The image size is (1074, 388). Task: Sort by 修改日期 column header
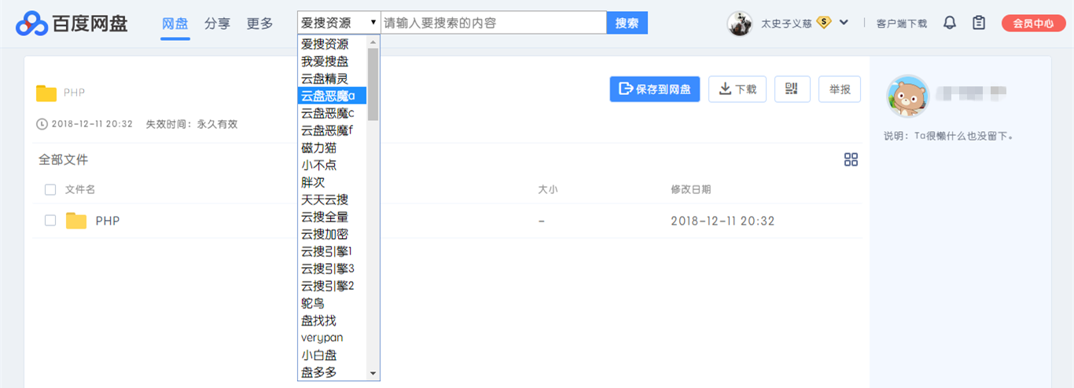tap(691, 189)
